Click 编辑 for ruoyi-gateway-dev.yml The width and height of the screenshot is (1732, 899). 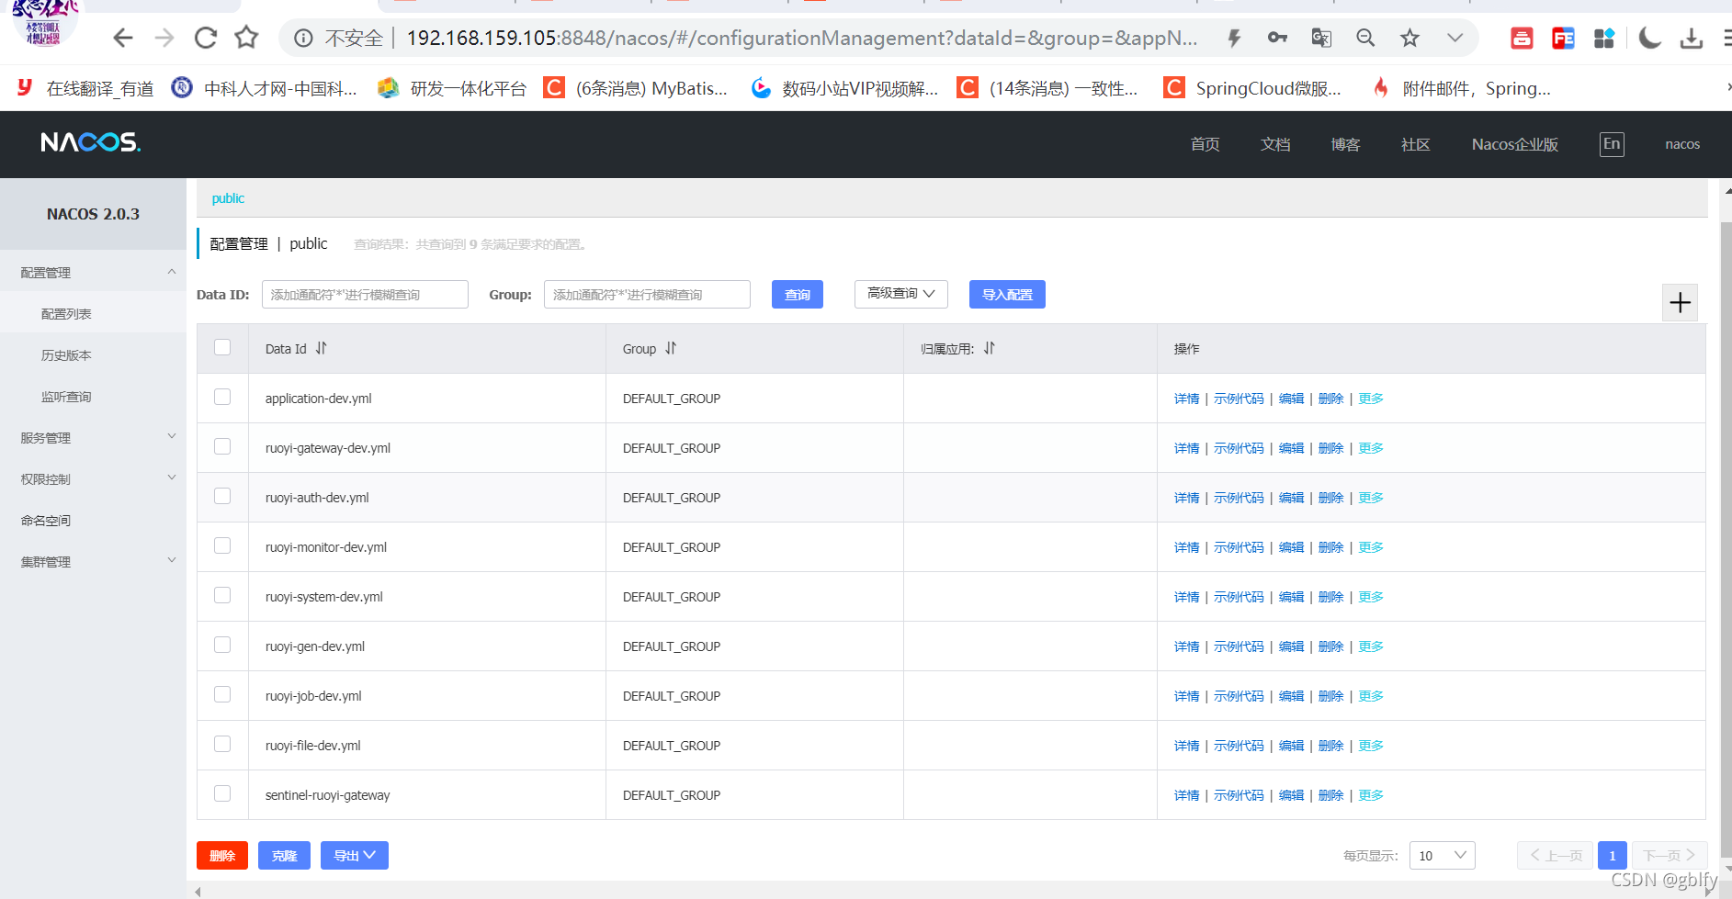click(x=1291, y=448)
